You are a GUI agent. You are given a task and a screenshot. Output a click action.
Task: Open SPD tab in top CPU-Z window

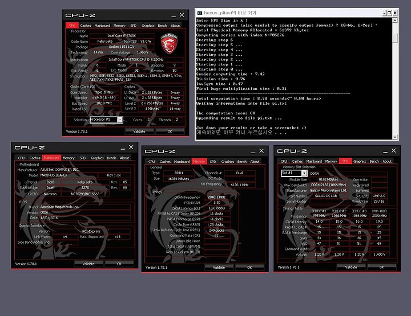tap(134, 26)
